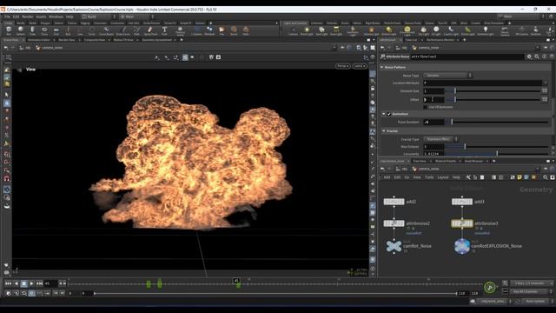Collapse the Fractal section

click(384, 131)
